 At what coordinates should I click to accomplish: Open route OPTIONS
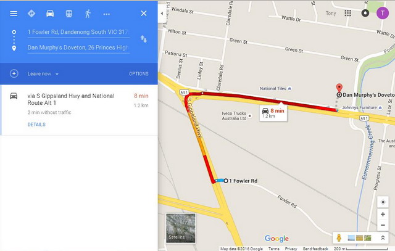coord(138,74)
